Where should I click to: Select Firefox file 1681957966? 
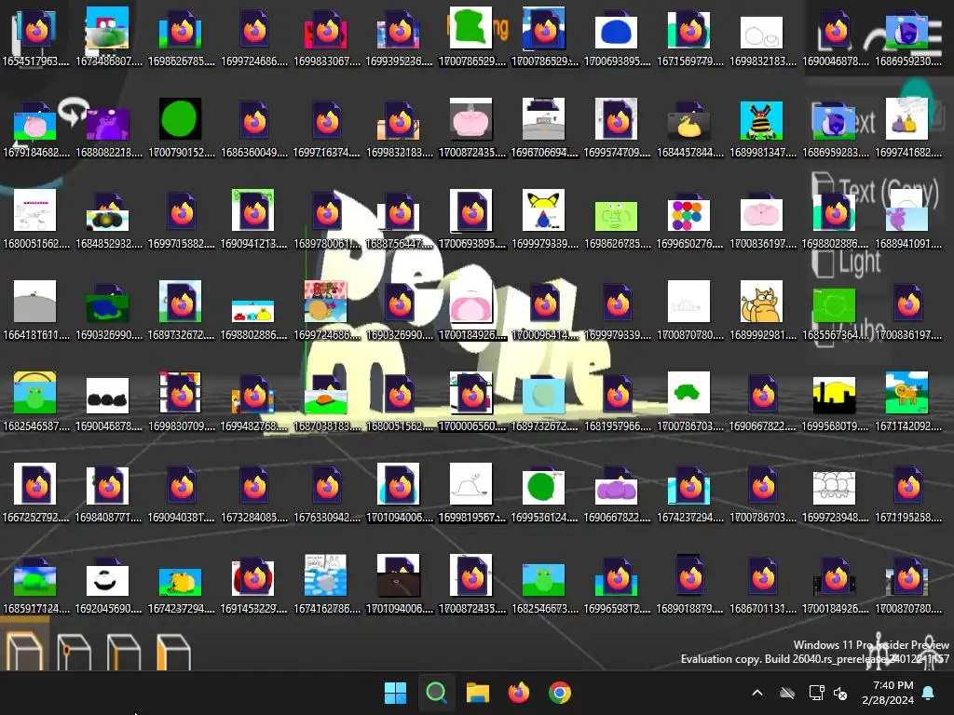click(x=617, y=401)
